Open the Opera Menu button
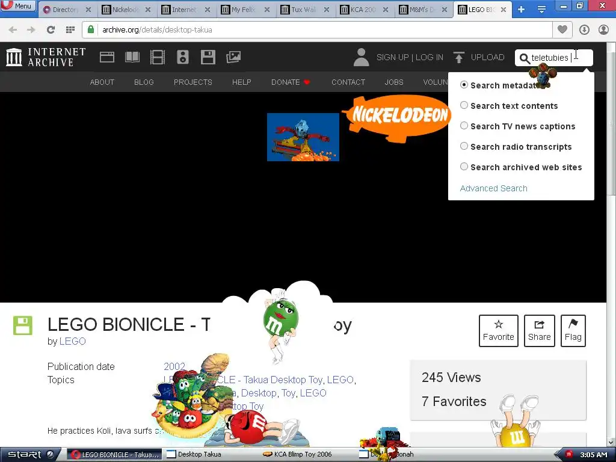 (18, 5)
